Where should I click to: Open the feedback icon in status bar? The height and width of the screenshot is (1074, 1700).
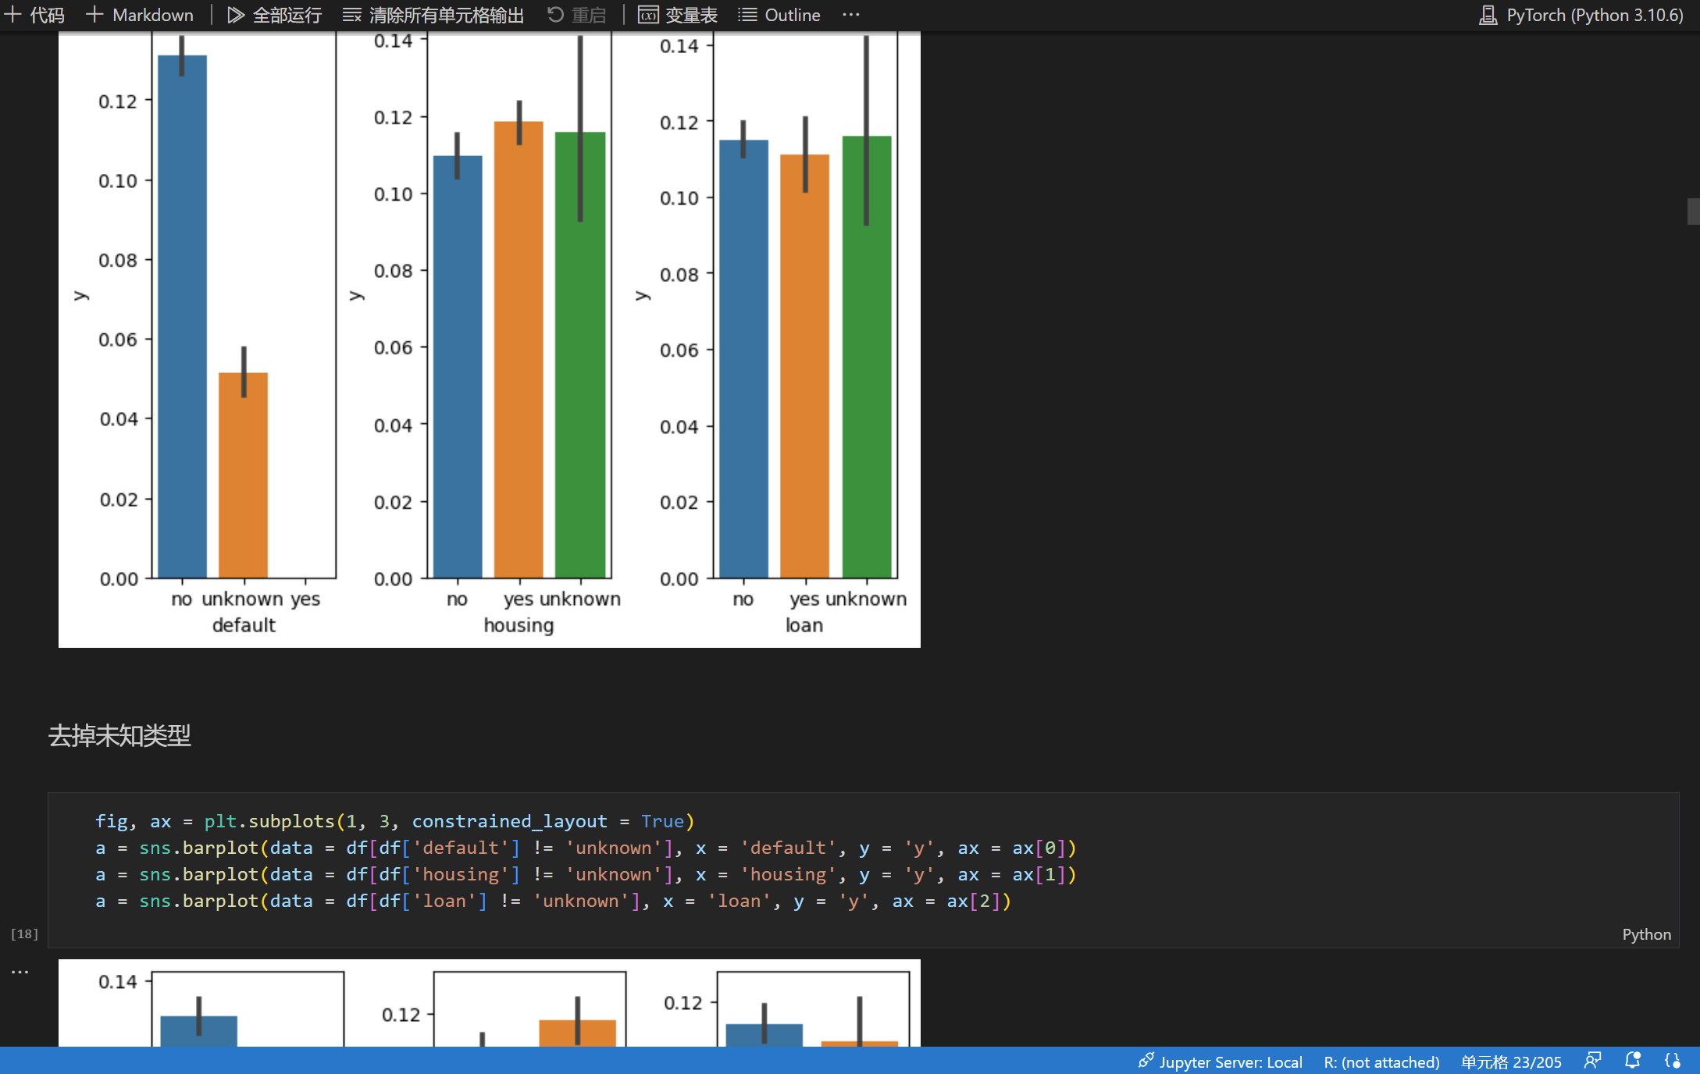[x=1592, y=1061]
